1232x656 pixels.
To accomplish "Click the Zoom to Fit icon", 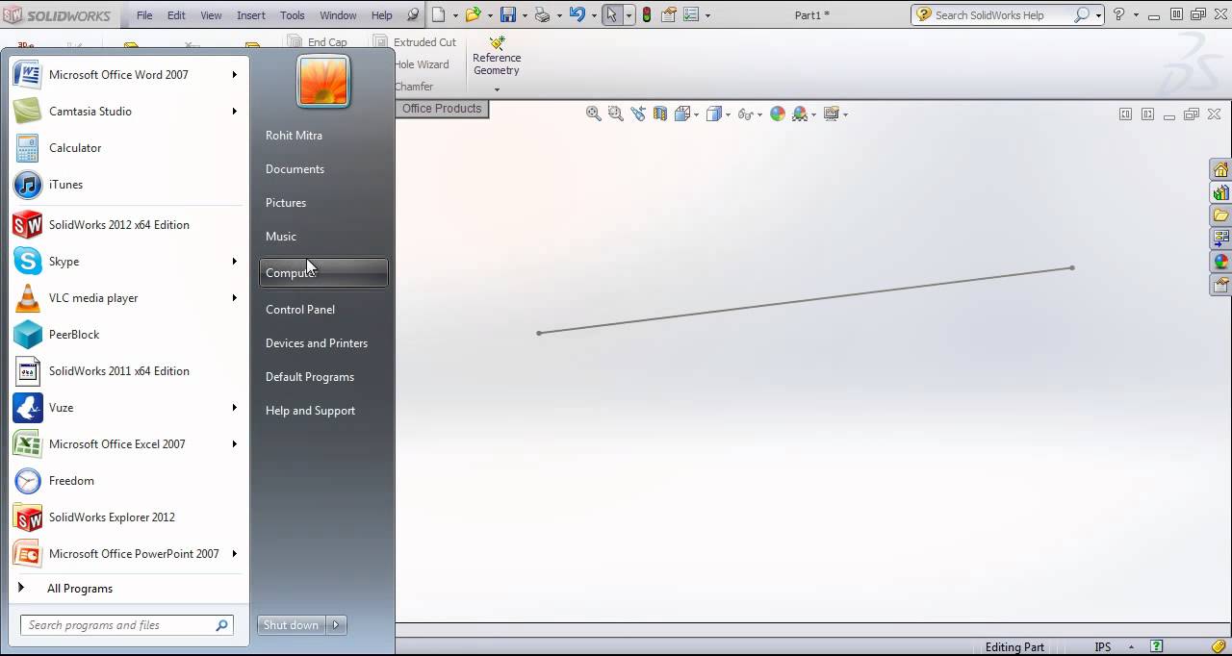I will [x=594, y=114].
